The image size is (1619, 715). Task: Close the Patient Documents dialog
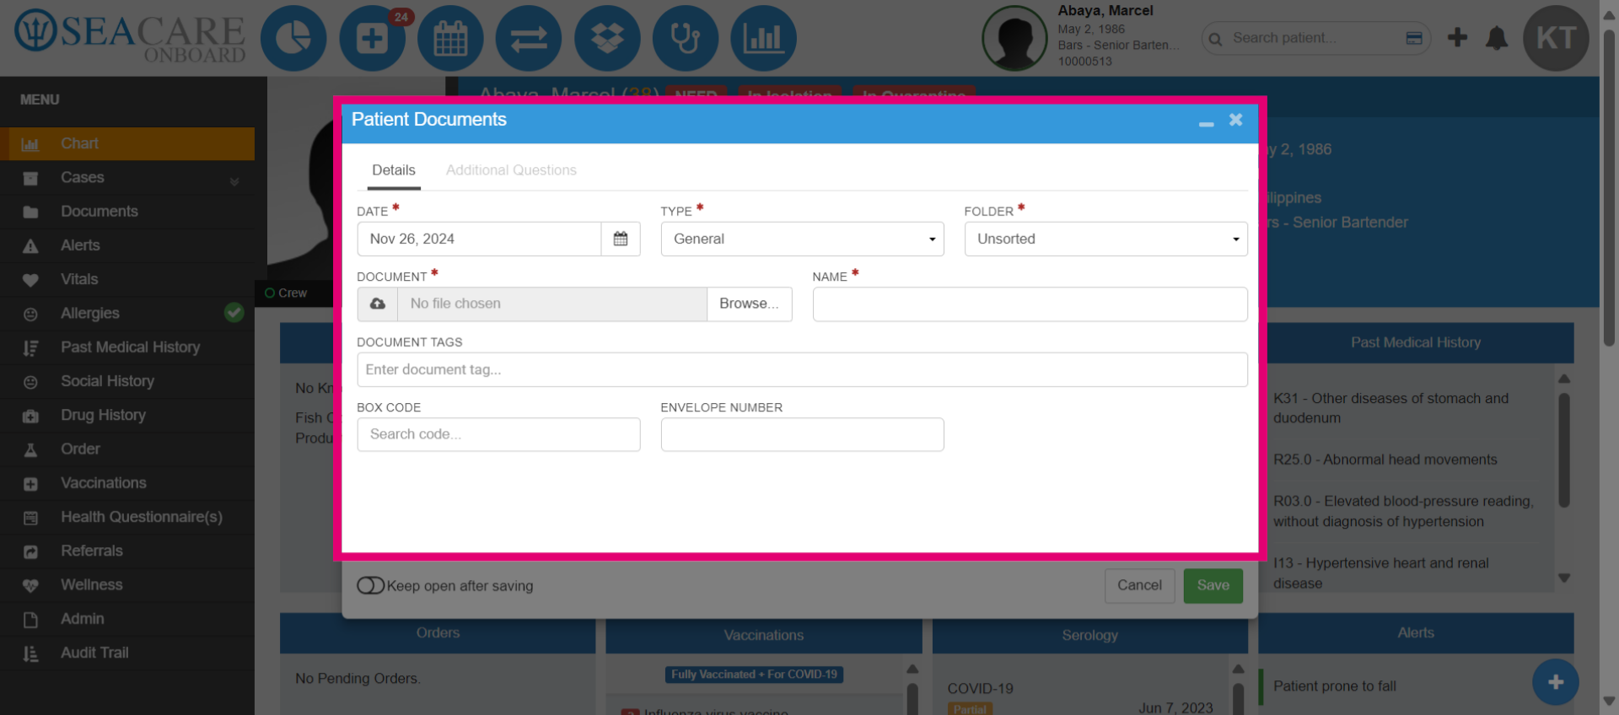1236,120
